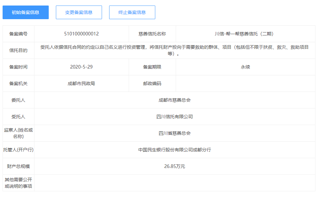This screenshot has width=319, height=204.
Task: Click the 备案编号 label cell
Action: pyautogui.click(x=19, y=34)
